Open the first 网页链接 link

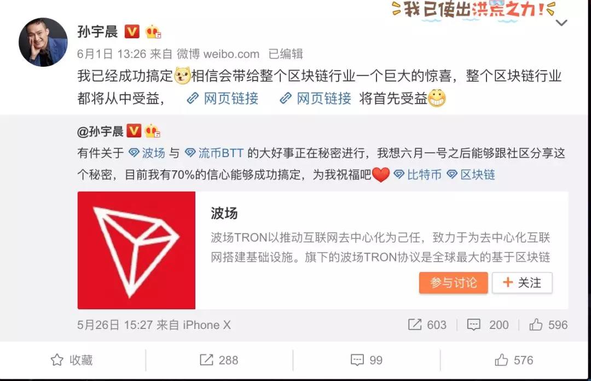[x=222, y=98]
